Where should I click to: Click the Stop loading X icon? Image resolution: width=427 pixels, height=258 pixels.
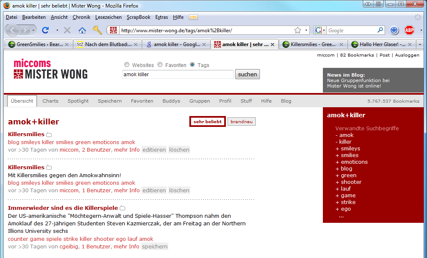point(67,30)
